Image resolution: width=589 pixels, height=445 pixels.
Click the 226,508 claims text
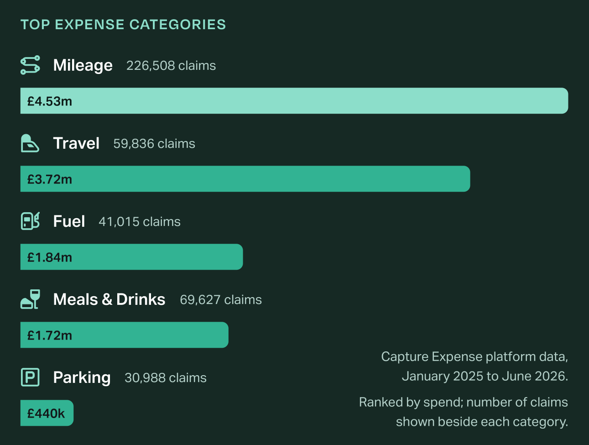[x=171, y=66]
